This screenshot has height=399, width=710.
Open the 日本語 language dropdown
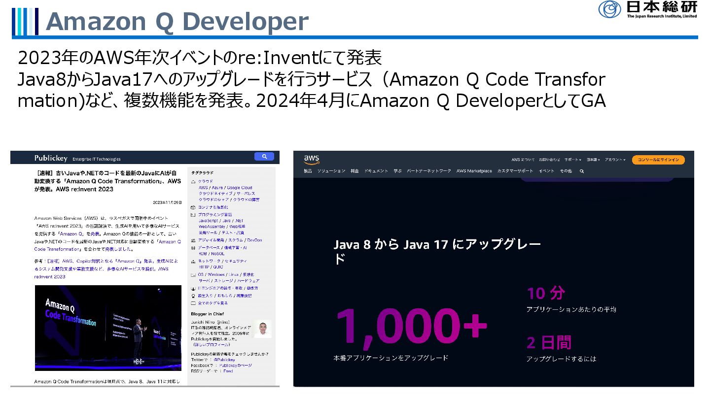point(593,160)
